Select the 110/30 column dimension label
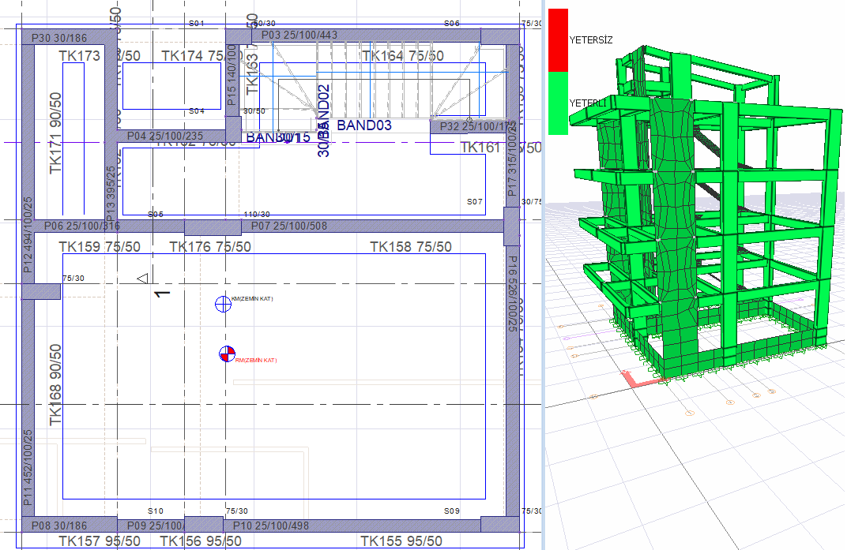 (x=257, y=215)
